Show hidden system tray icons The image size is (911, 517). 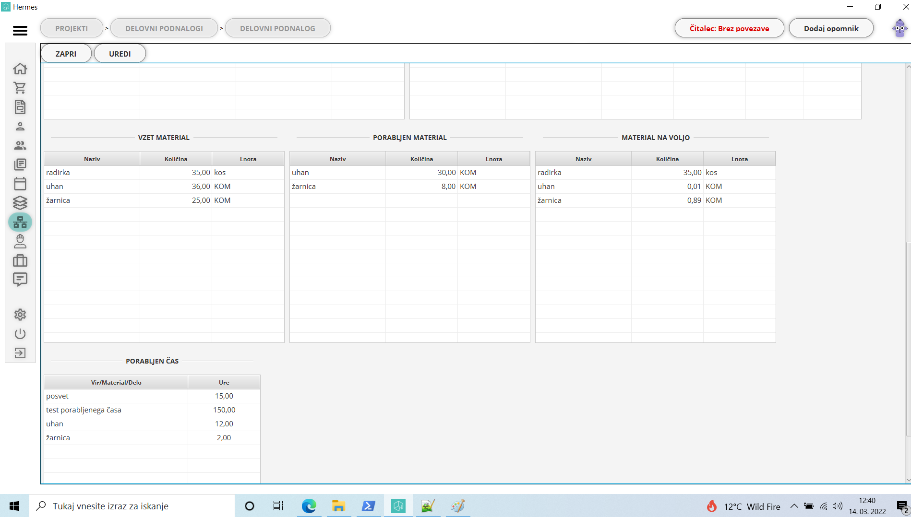(794, 506)
